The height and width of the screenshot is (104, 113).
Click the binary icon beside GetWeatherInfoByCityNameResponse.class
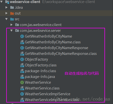click(22, 54)
